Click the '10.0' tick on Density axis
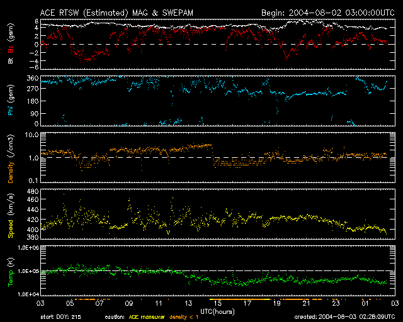The image size is (403, 322). coord(31,135)
